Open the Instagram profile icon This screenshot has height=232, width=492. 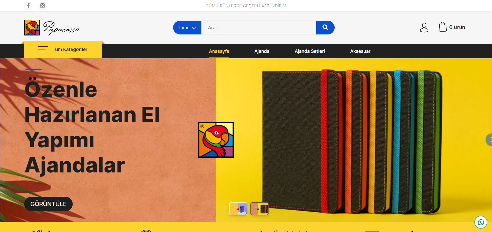[43, 5]
